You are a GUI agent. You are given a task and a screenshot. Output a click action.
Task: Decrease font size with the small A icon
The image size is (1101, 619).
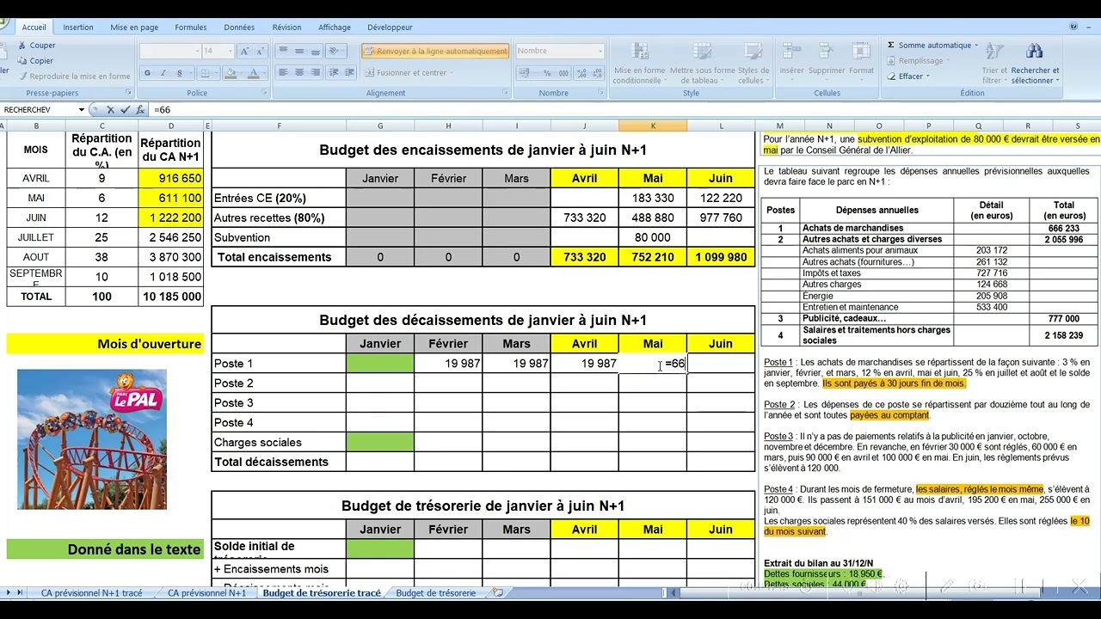(x=259, y=51)
